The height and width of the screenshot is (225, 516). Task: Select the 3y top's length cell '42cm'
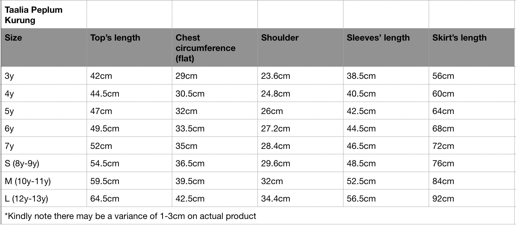point(101,76)
